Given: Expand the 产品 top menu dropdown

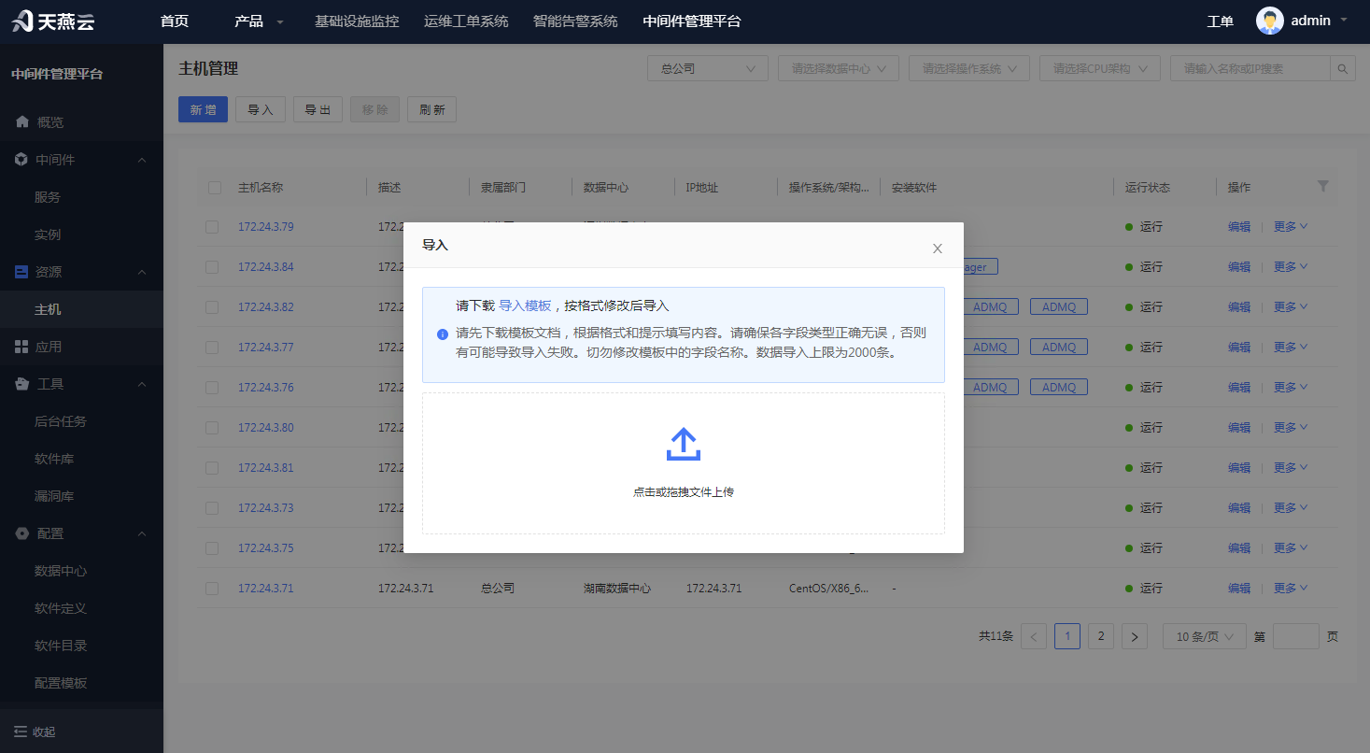Looking at the screenshot, I should [x=260, y=21].
